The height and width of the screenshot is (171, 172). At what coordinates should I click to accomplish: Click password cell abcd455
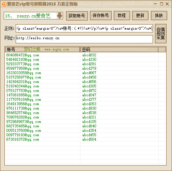pos(89,135)
